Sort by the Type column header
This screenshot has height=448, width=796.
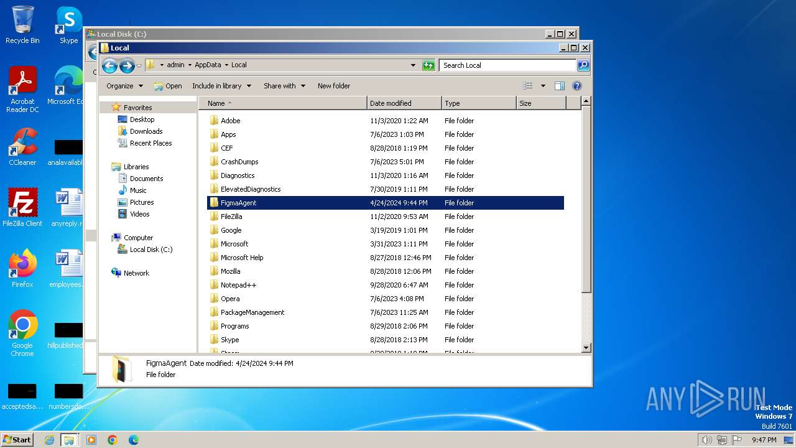[x=479, y=103]
